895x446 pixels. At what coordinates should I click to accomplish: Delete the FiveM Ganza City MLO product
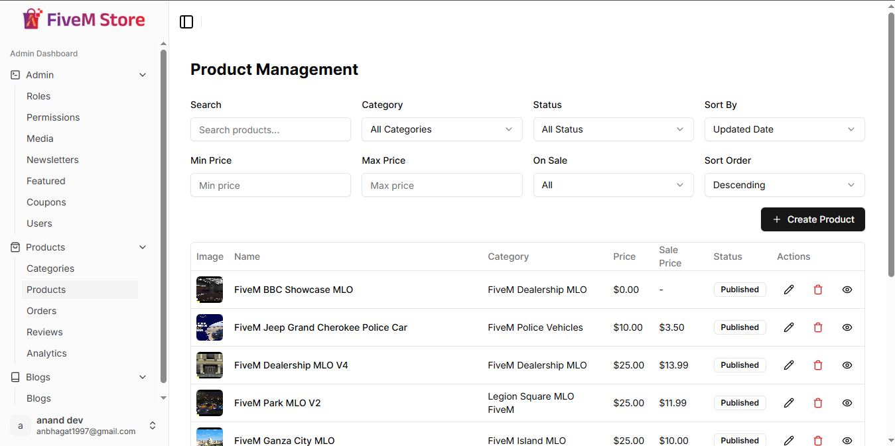pos(818,440)
